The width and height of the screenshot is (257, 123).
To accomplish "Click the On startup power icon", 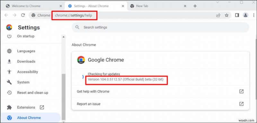I will [x=9, y=36].
